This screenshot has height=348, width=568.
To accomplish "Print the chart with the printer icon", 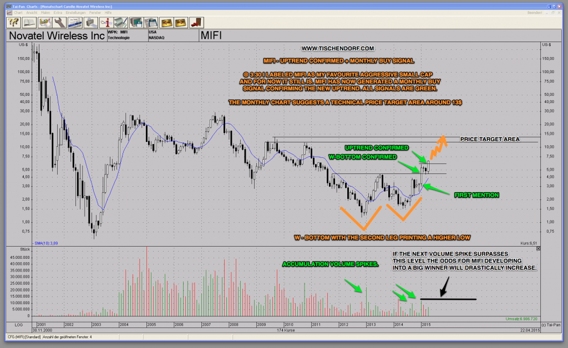I will coord(90,22).
